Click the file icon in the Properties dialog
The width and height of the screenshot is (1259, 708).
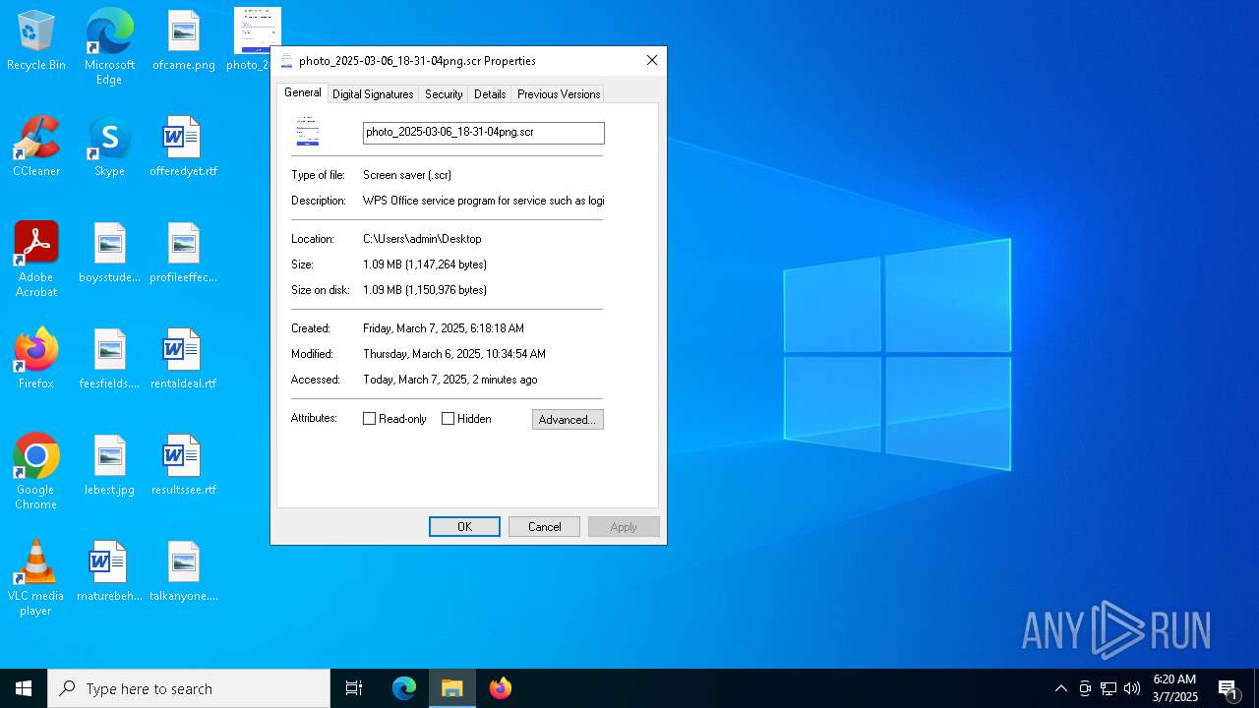[308, 131]
